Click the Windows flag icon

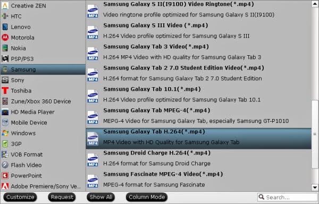click(5, 133)
